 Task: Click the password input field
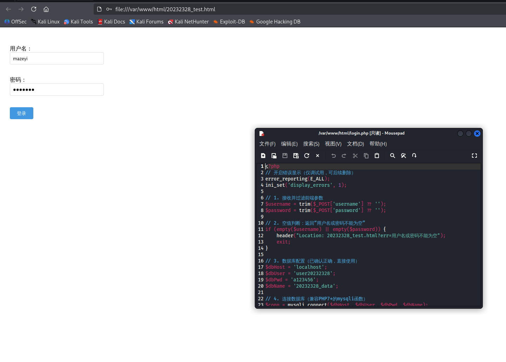pyautogui.click(x=57, y=90)
